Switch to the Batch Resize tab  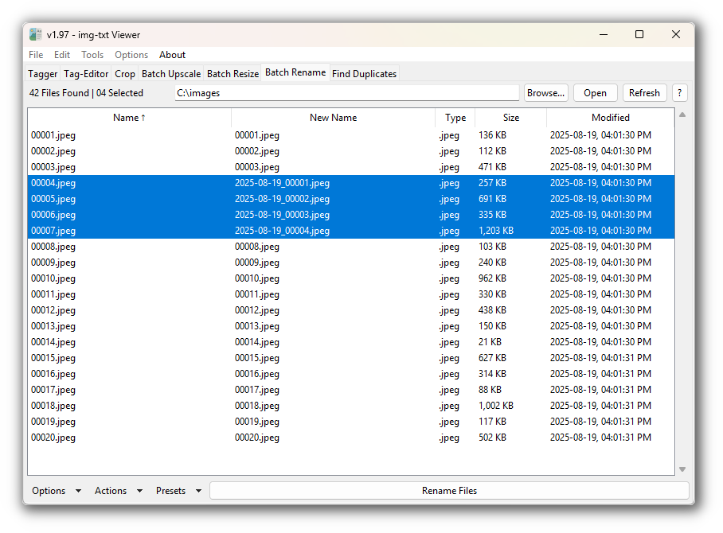[233, 74]
